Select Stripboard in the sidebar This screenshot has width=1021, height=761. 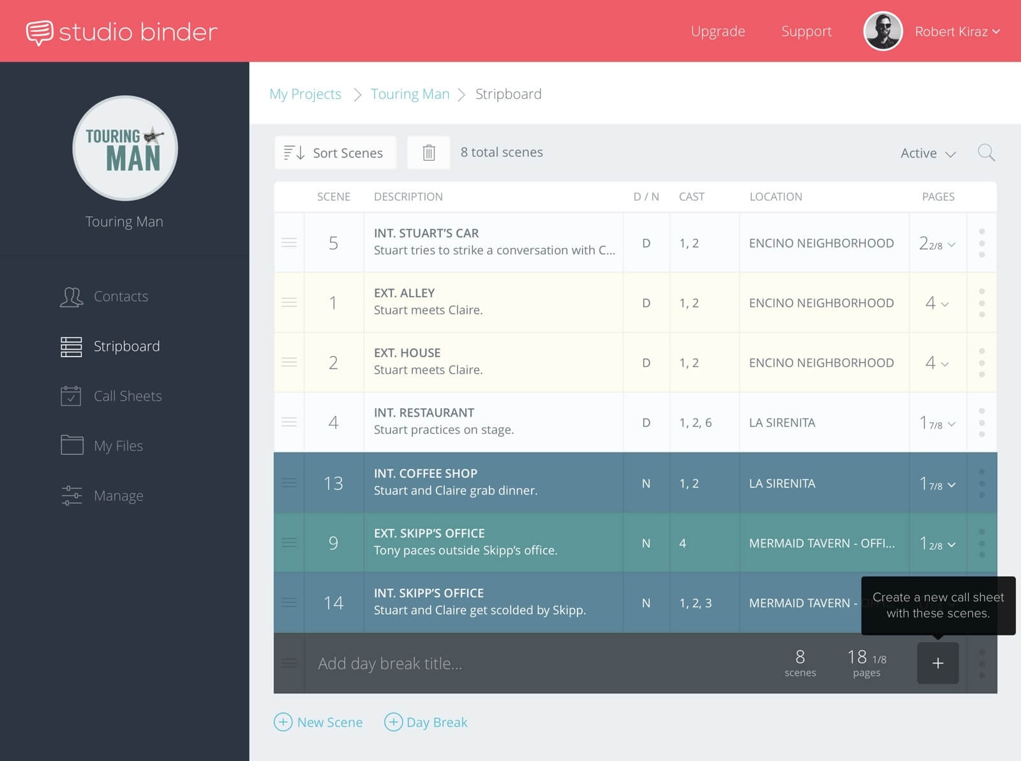110,346
